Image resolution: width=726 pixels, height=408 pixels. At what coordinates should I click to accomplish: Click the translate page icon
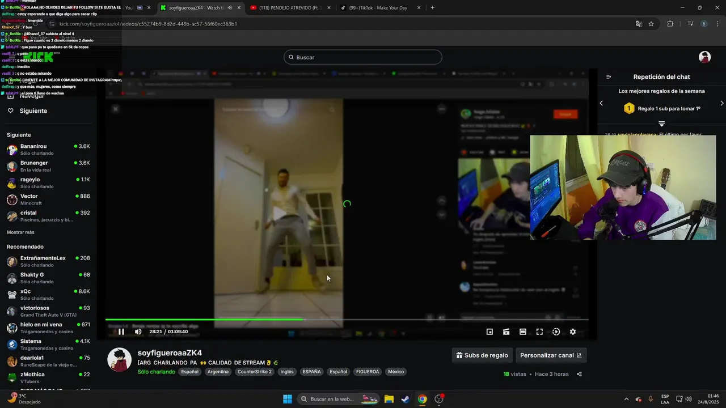click(x=639, y=24)
